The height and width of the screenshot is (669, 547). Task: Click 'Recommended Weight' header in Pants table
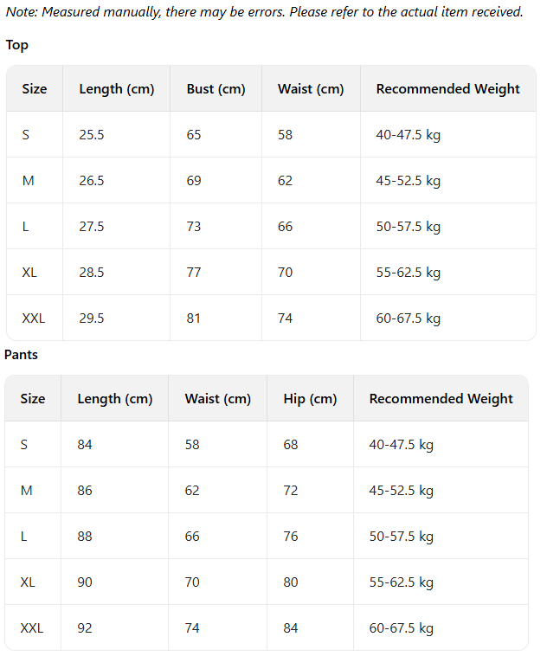441,399
